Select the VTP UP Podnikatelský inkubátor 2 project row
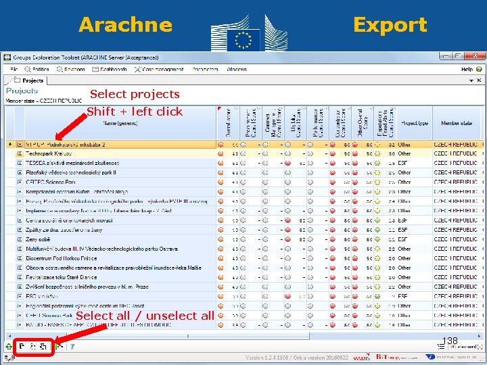487x365 pixels. 245,145
